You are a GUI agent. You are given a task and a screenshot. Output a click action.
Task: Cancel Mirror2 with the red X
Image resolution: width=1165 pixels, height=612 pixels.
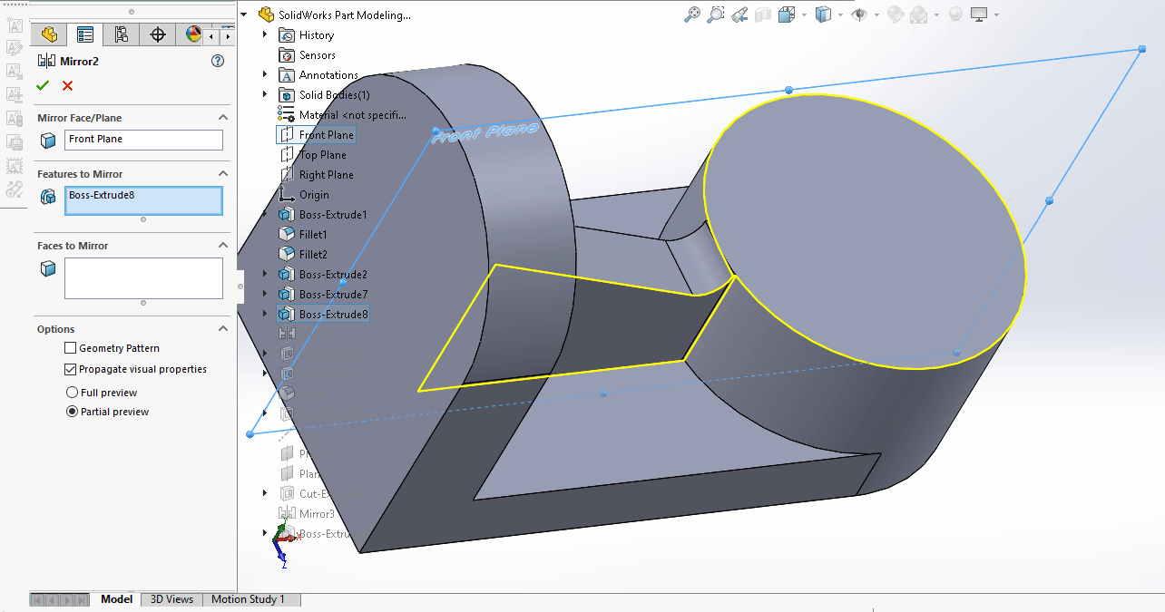tap(67, 85)
